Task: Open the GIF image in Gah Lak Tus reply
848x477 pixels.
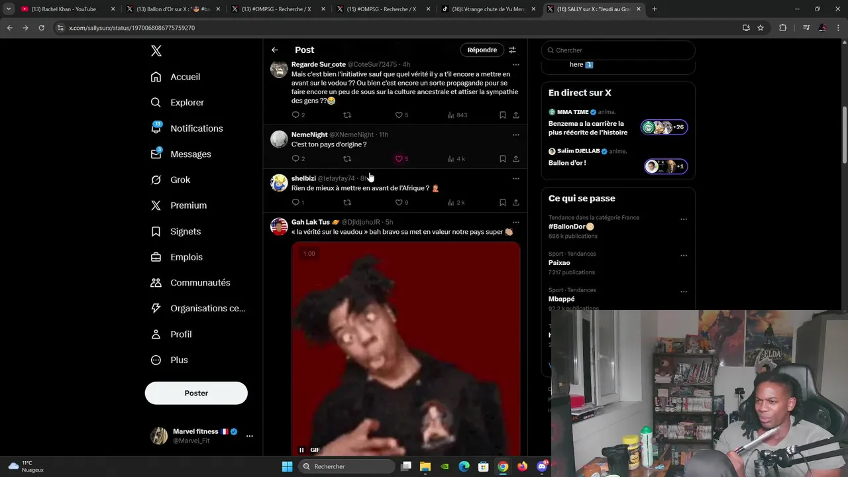Action: [406, 348]
